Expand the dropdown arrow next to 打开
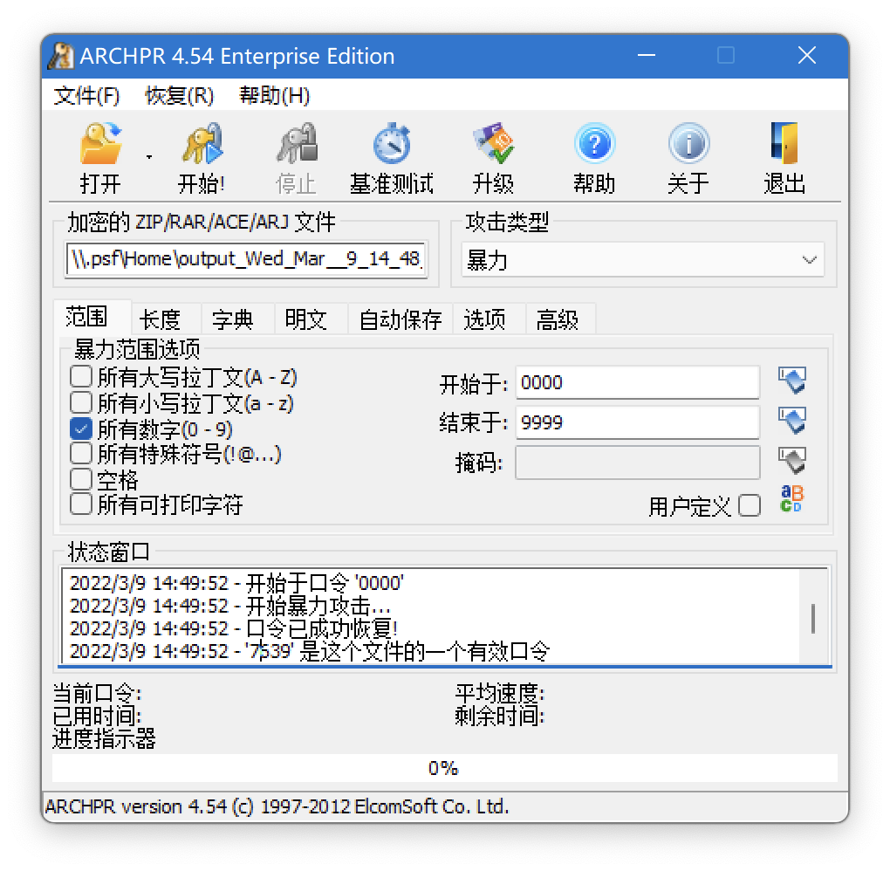Screen dimensions: 890x871 click(x=148, y=157)
